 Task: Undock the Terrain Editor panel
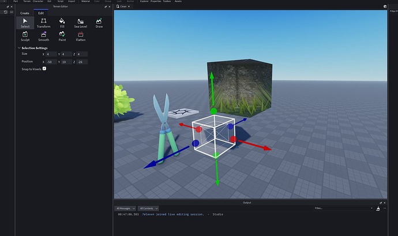tap(106, 6)
